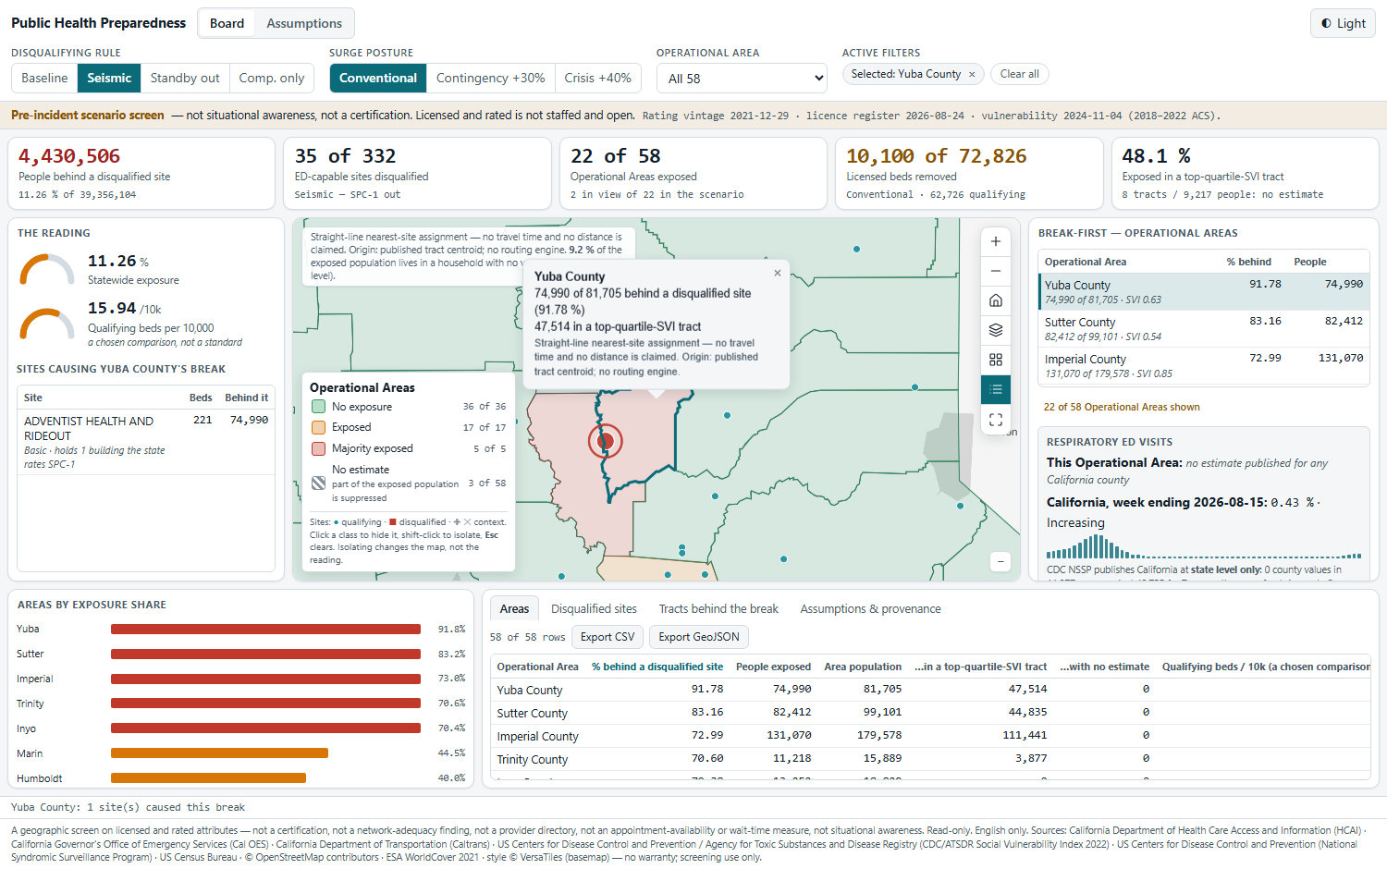This screenshot has width=1387, height=869.
Task: Sort by % behind a disqualified site column
Action: (657, 667)
